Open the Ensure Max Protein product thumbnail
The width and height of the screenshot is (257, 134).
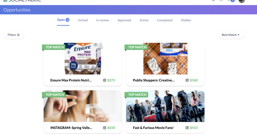[83, 58]
